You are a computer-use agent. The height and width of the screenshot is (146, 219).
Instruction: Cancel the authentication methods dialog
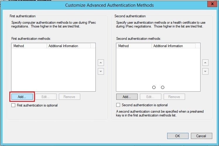pos(201,136)
